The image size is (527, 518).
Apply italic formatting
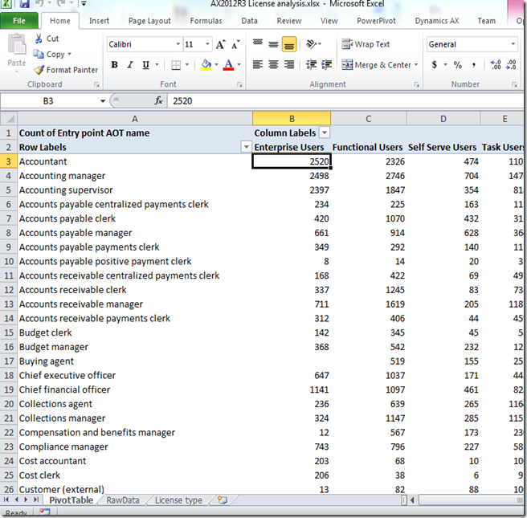(129, 65)
